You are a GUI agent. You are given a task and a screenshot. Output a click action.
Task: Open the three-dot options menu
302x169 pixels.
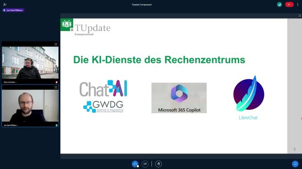(298, 4)
